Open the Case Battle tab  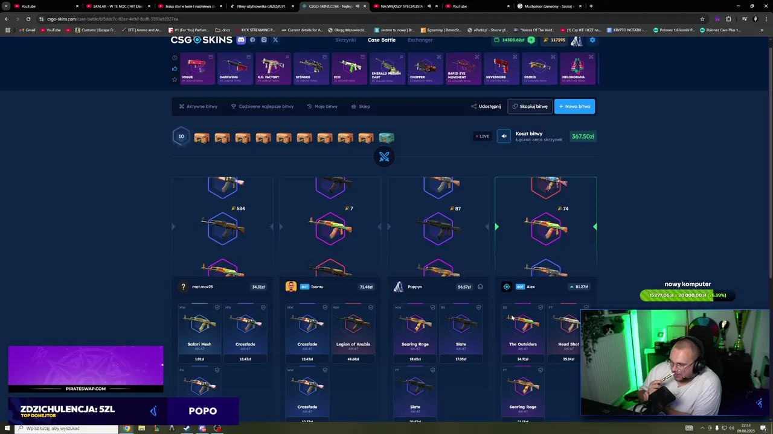[x=382, y=40]
